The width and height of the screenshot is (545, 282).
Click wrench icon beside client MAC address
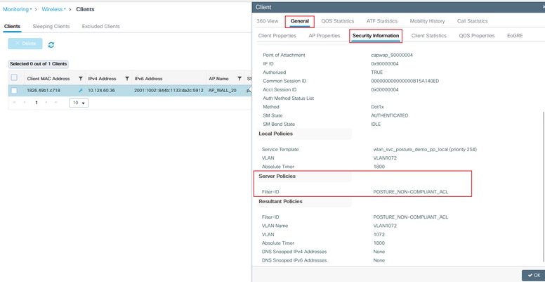click(81, 91)
